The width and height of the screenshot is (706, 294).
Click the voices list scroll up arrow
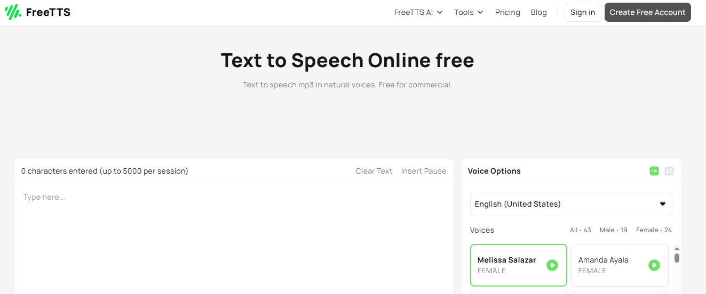point(677,248)
